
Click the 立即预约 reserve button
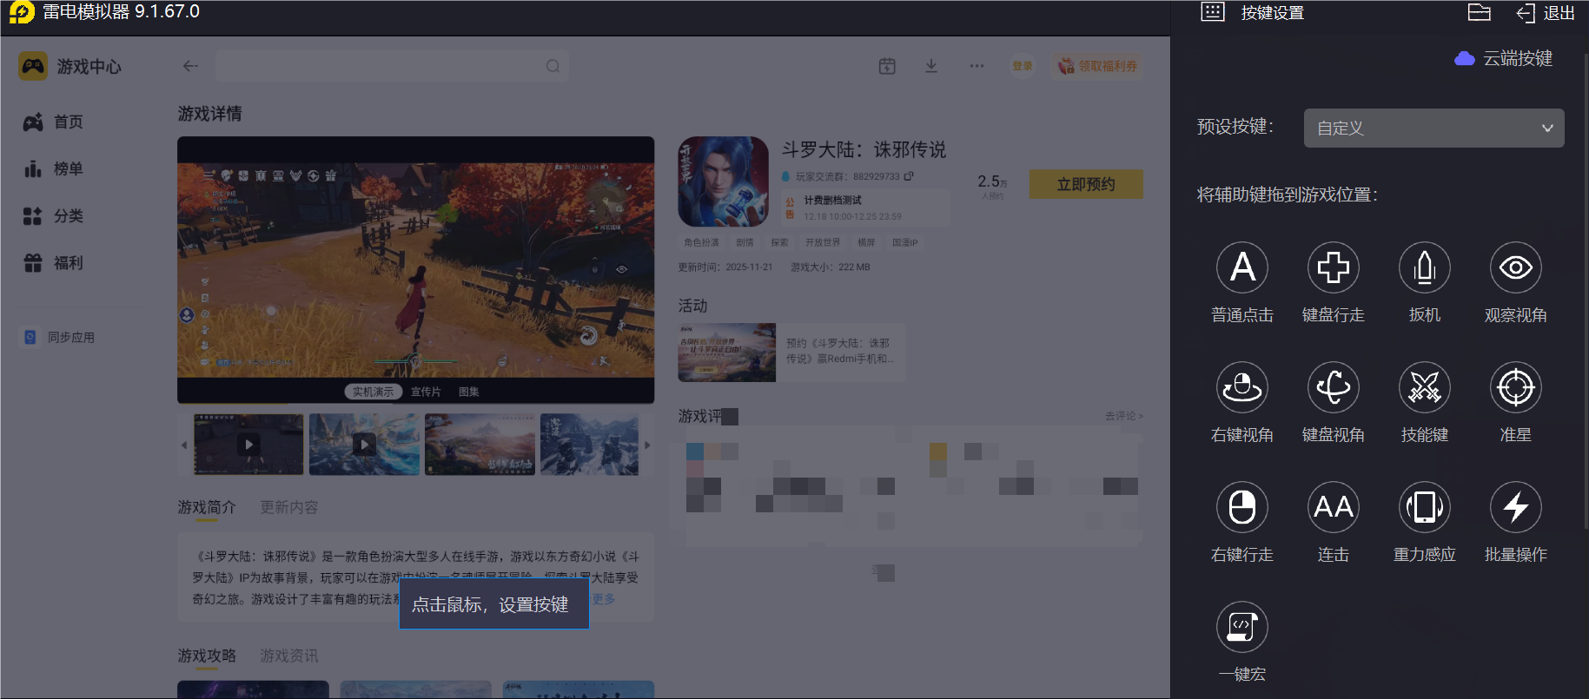coord(1085,184)
